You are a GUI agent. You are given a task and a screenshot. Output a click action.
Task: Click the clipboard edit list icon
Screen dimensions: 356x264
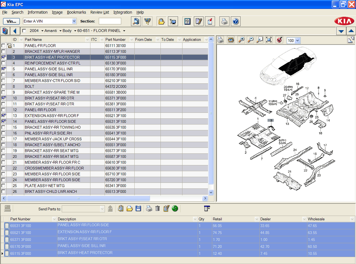point(166,209)
